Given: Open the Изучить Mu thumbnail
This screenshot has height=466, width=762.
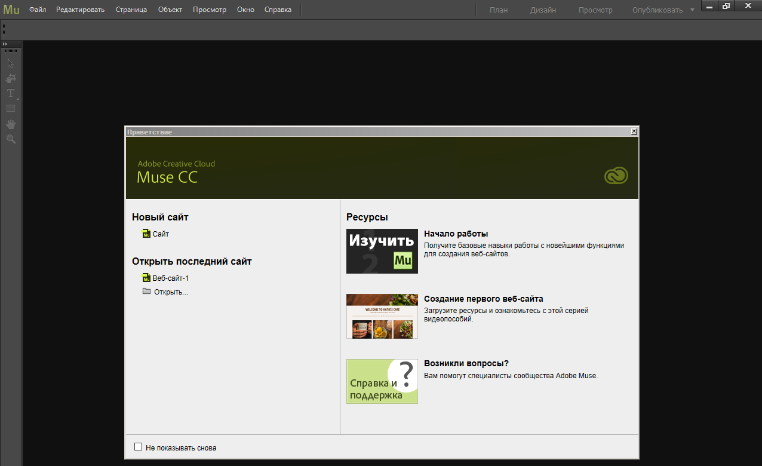Looking at the screenshot, I should coord(382,251).
